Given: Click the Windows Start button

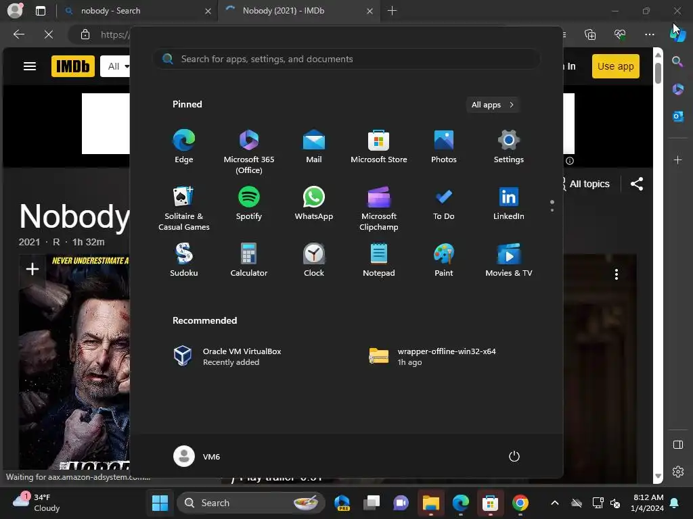Looking at the screenshot, I should tap(160, 503).
